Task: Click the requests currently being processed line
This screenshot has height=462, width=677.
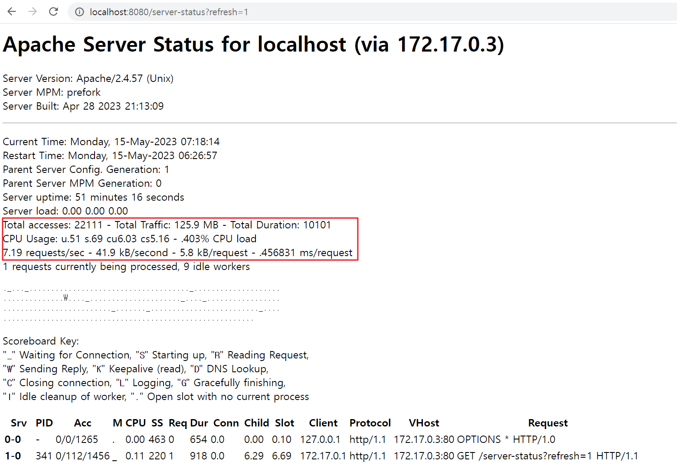Action: 126,267
